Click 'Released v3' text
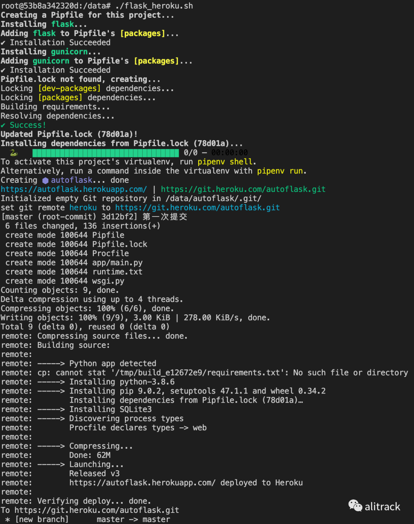The height and width of the screenshot is (524, 414). coord(94,474)
